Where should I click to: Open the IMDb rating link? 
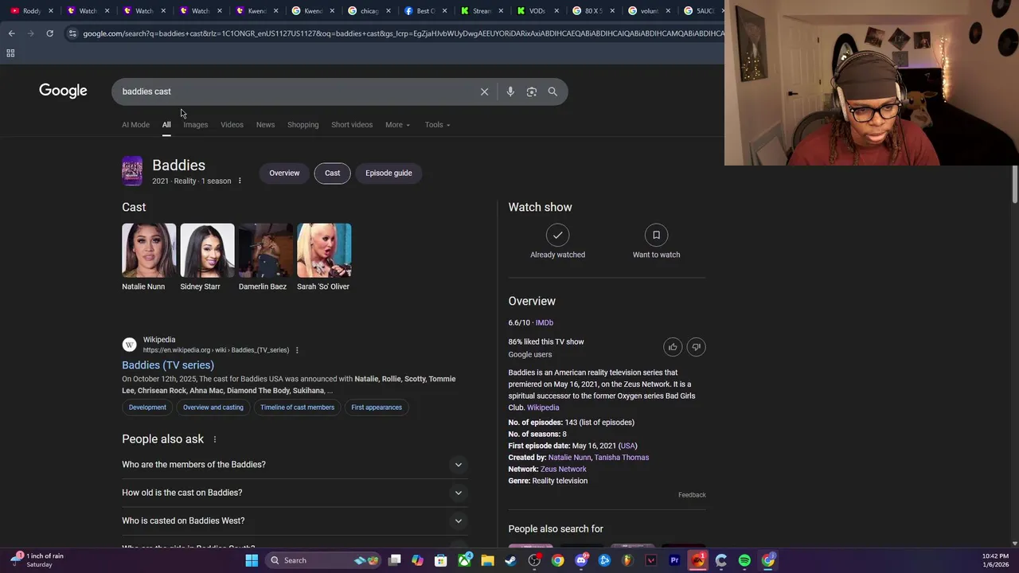click(545, 323)
